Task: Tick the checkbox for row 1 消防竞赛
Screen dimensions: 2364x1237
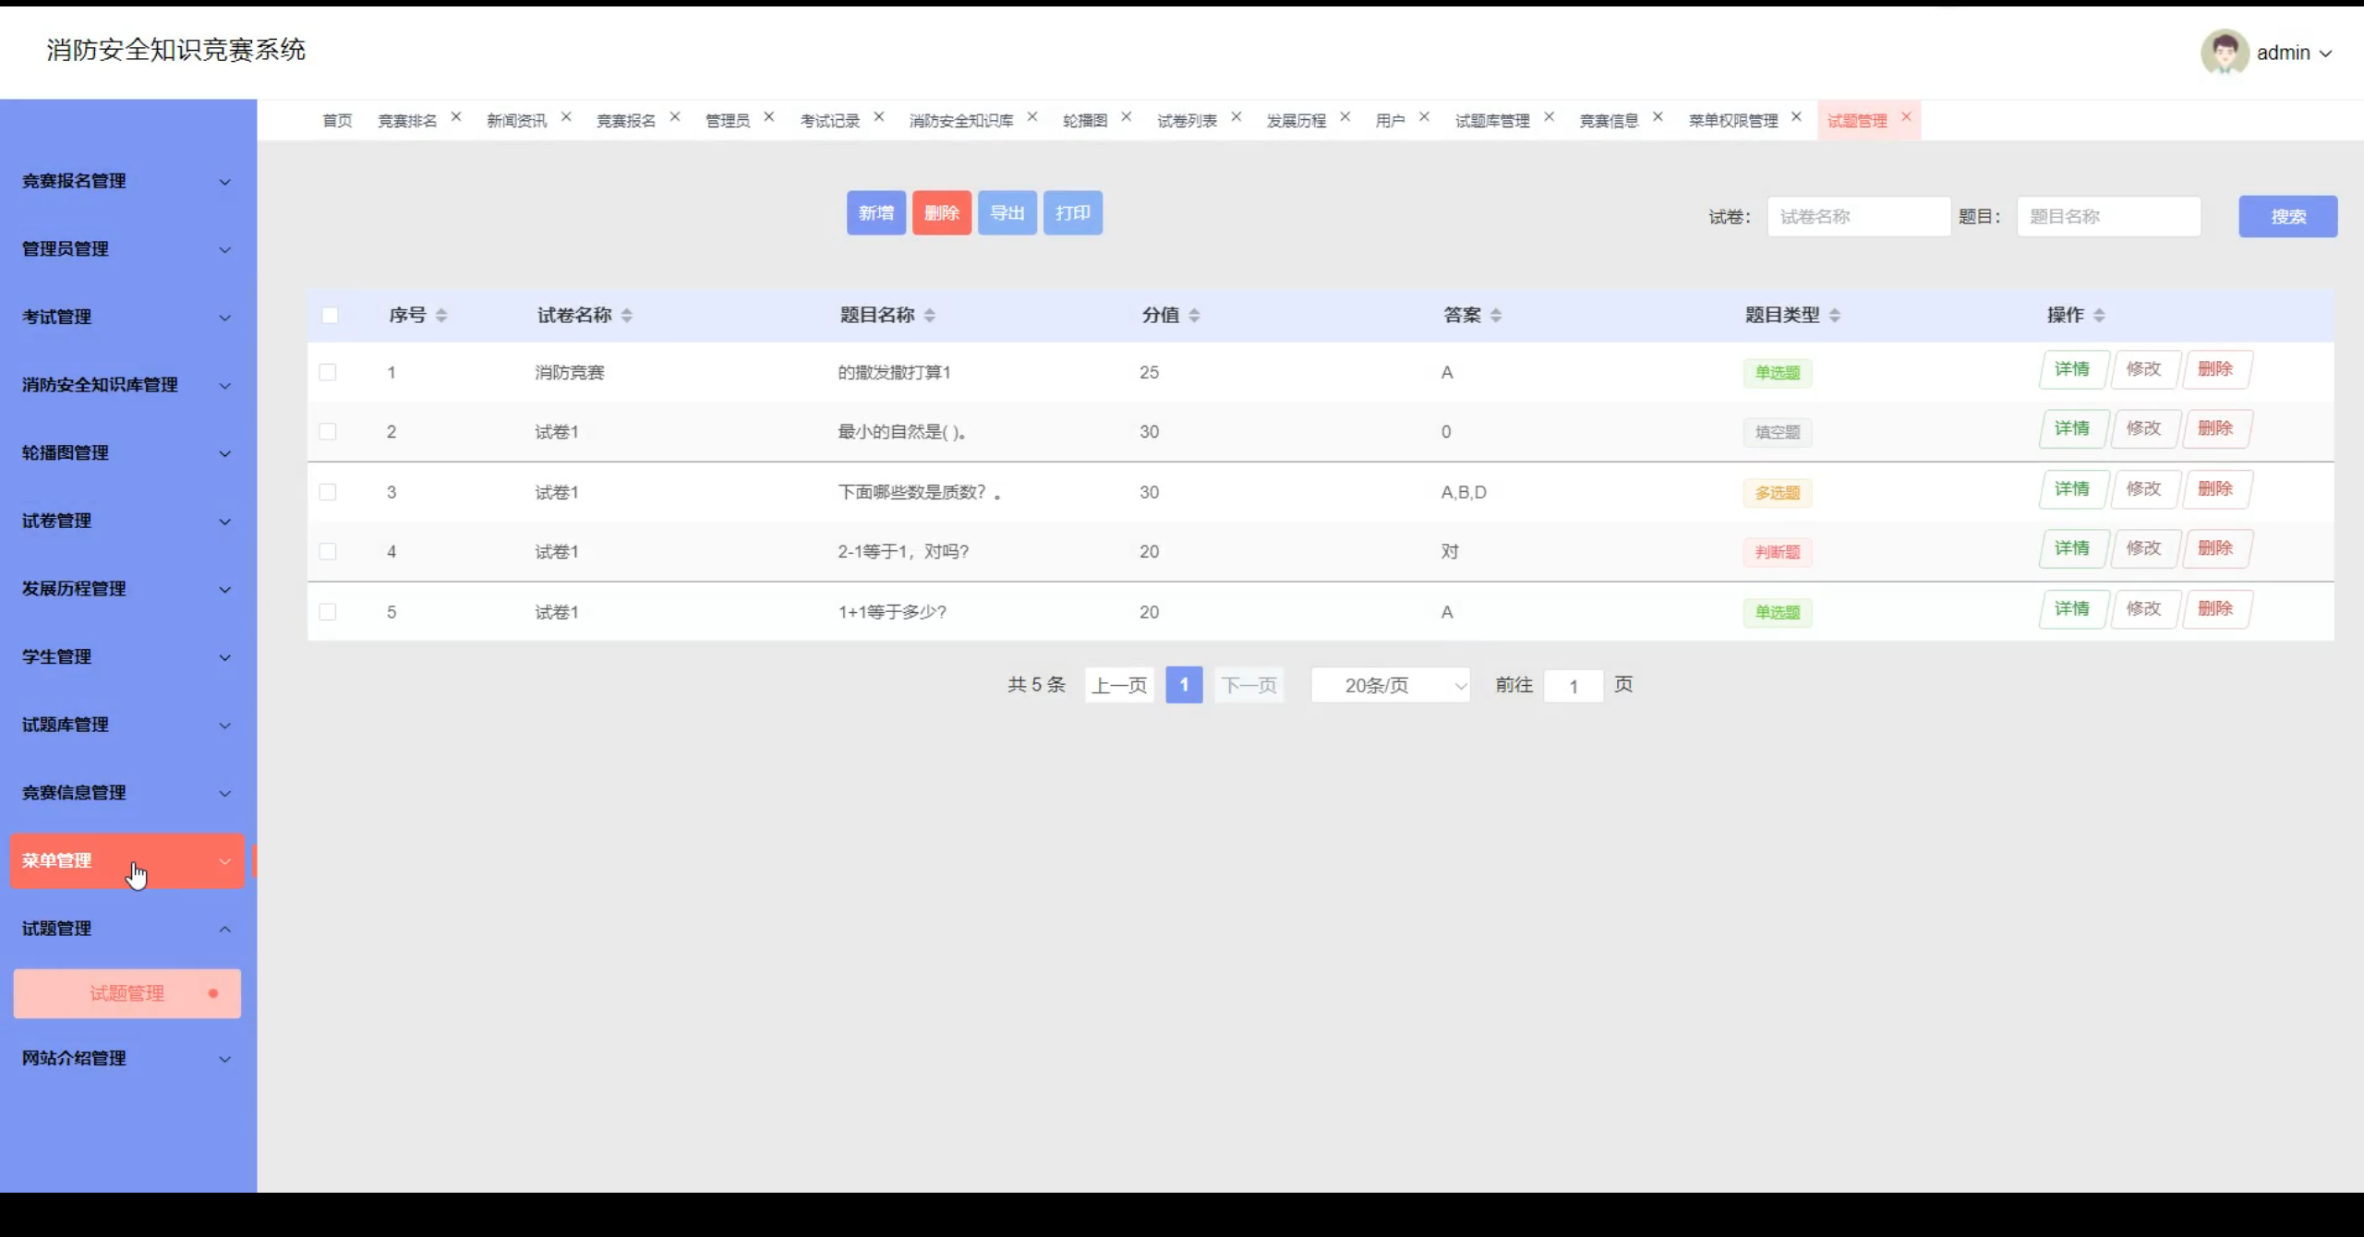Action: coord(328,372)
